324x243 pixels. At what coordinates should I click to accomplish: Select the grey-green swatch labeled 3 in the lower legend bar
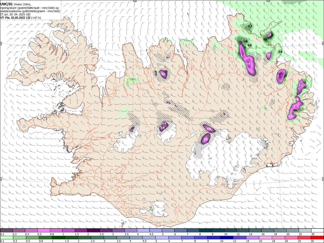click(x=110, y=237)
